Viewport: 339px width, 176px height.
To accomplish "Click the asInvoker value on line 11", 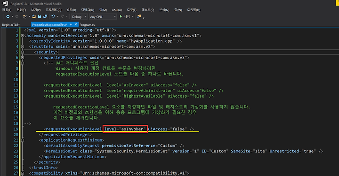I will (x=135, y=85).
